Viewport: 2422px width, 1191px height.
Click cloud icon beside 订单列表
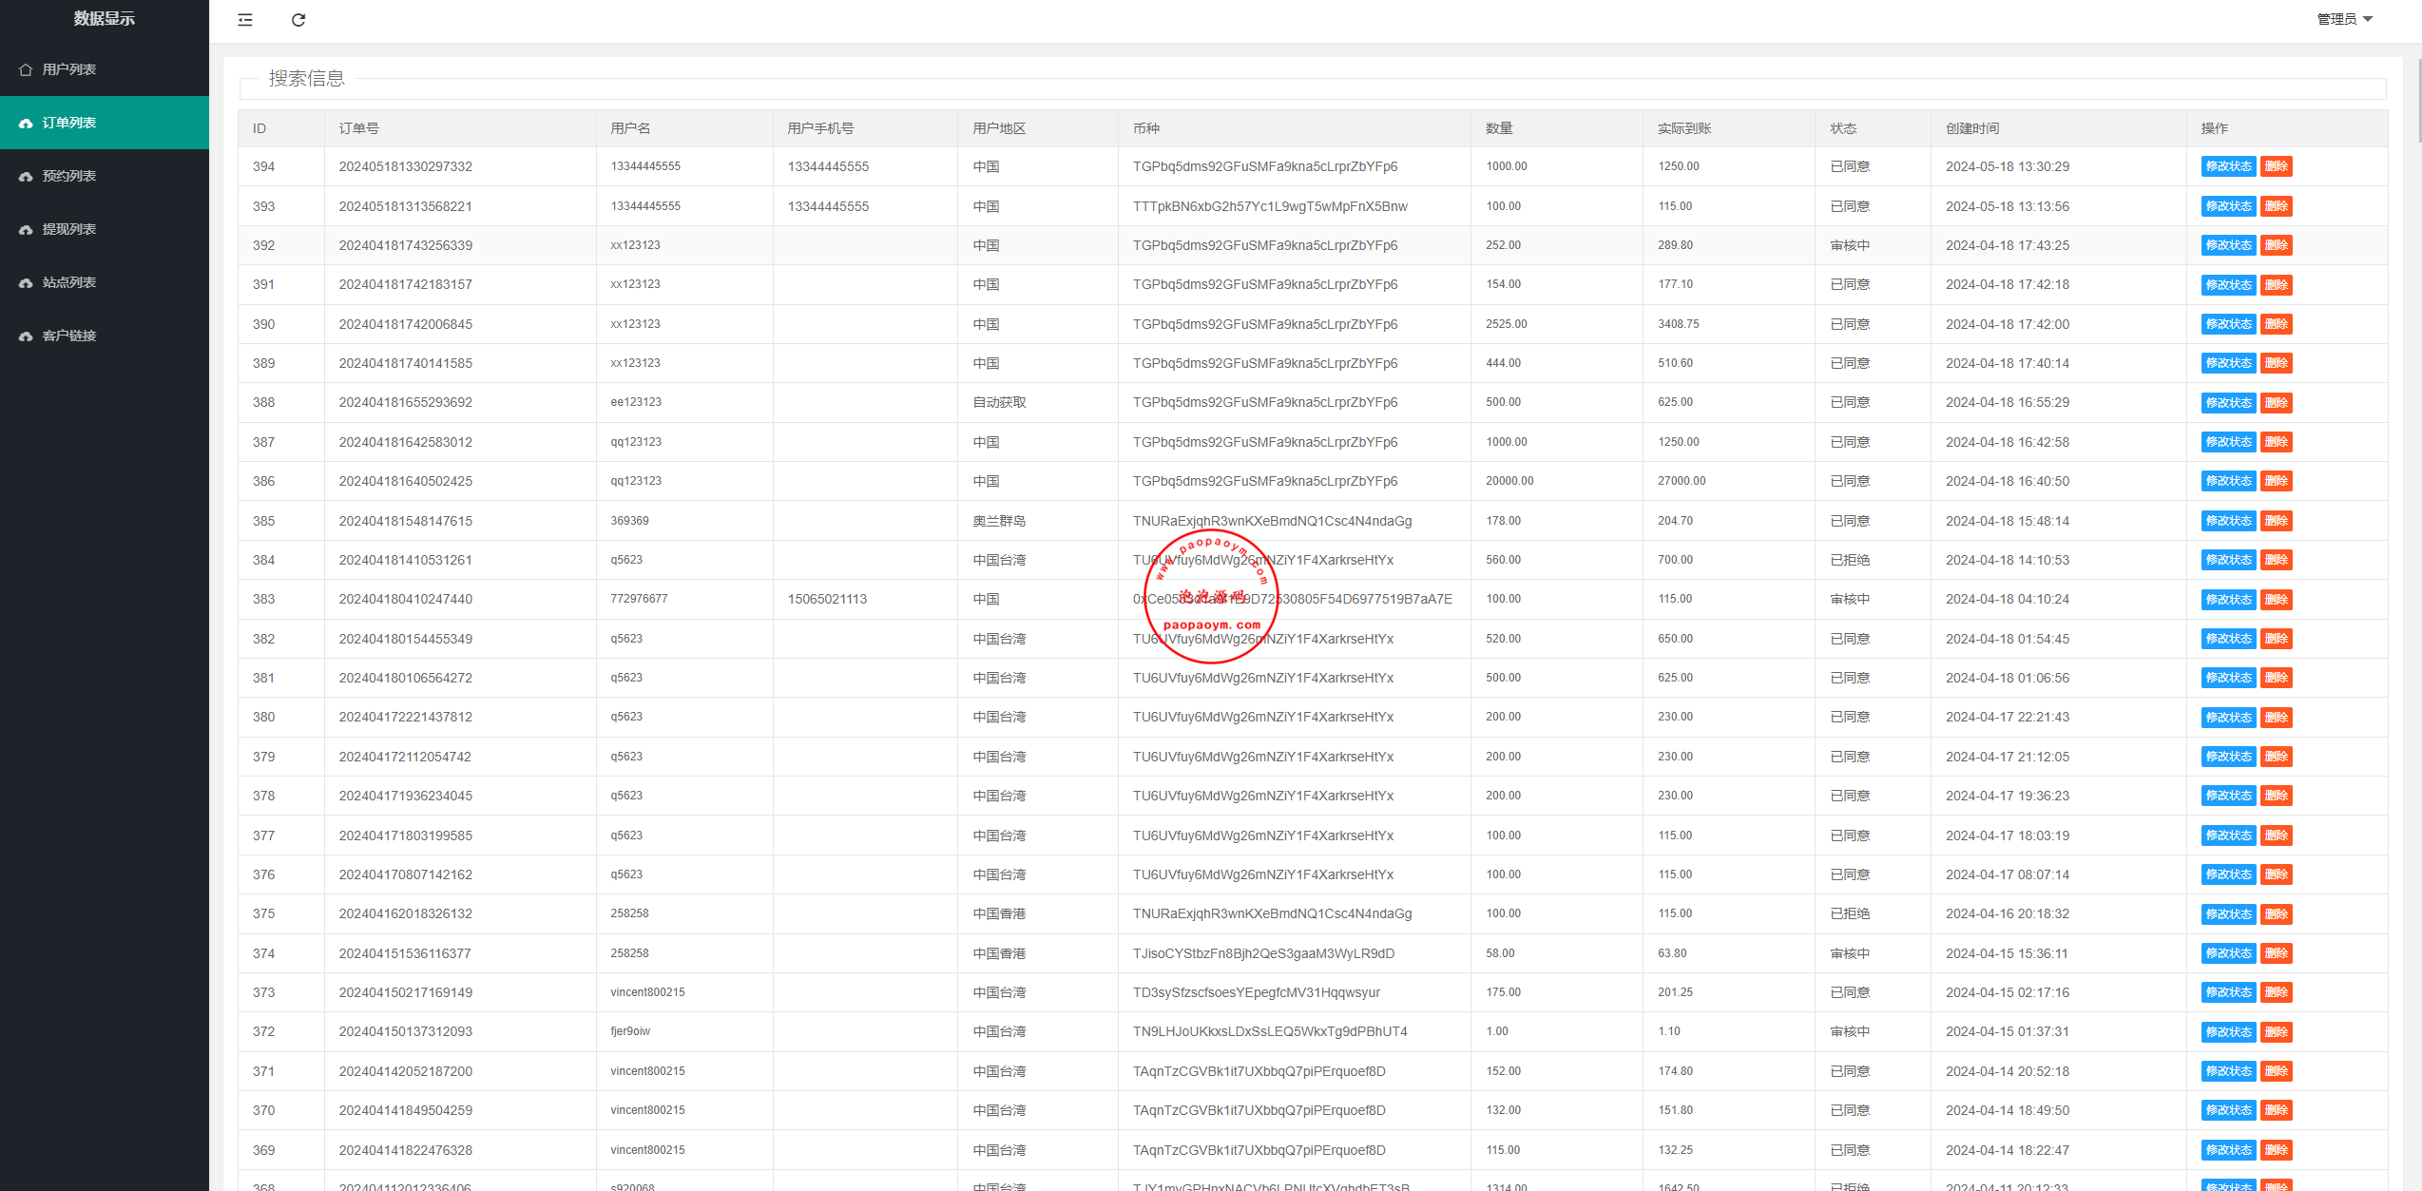coord(26,124)
